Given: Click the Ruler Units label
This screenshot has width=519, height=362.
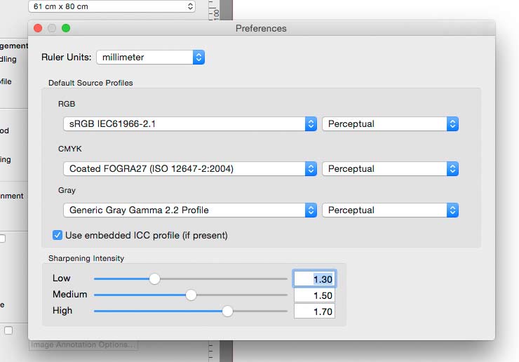Looking at the screenshot, I should (x=66, y=58).
